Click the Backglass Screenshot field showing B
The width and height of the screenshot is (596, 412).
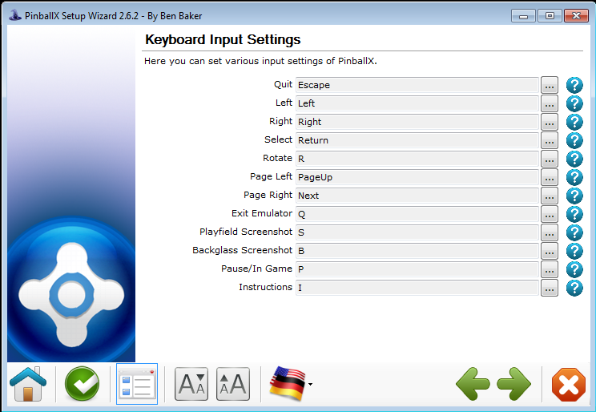417,251
